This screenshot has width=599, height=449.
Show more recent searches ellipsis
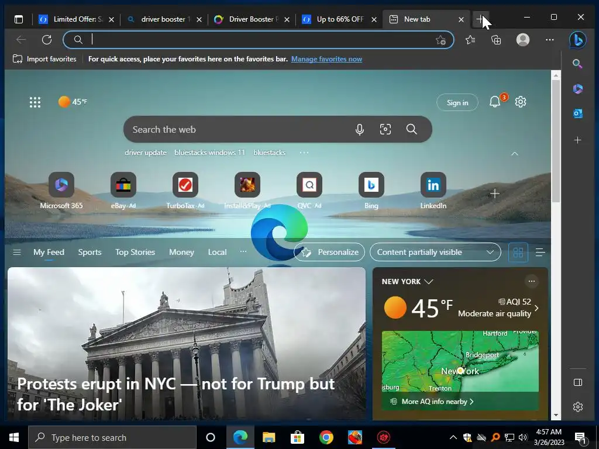coord(304,153)
